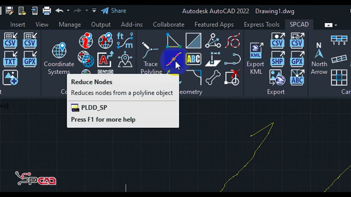Click the Export SHP icon

[278, 59]
